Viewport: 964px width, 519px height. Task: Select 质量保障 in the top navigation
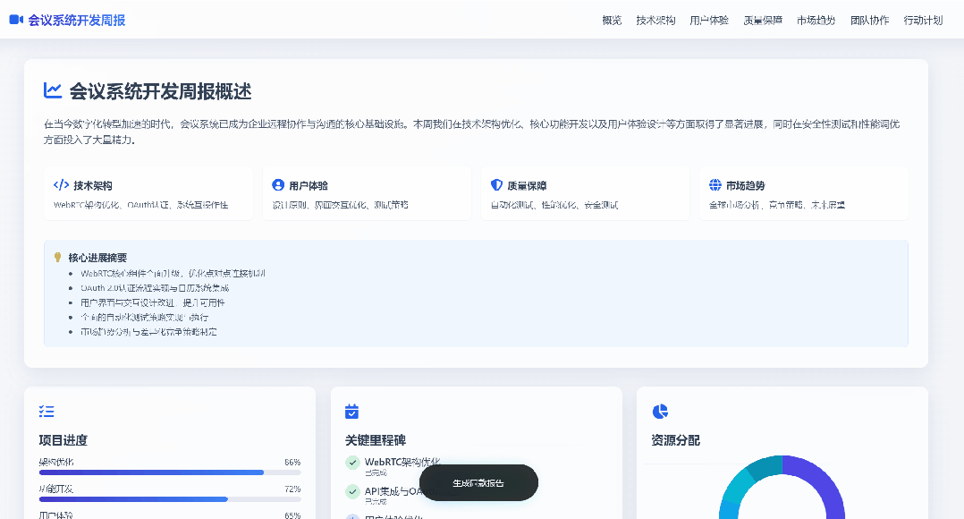[762, 21]
